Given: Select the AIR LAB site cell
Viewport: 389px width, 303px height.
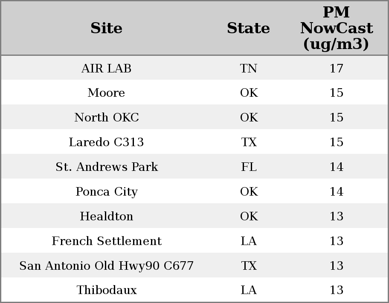Looking at the screenshot, I should click(x=106, y=68).
